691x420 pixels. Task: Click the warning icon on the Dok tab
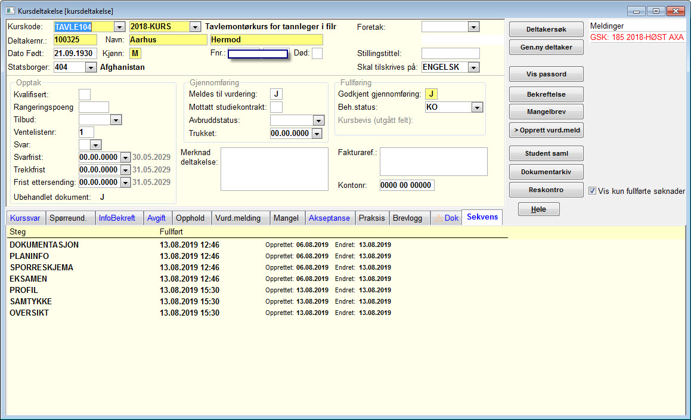tap(438, 218)
